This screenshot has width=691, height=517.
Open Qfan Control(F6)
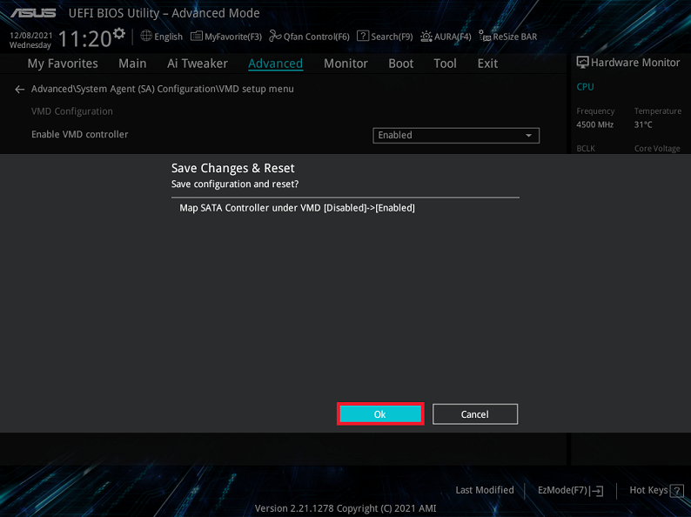point(309,37)
